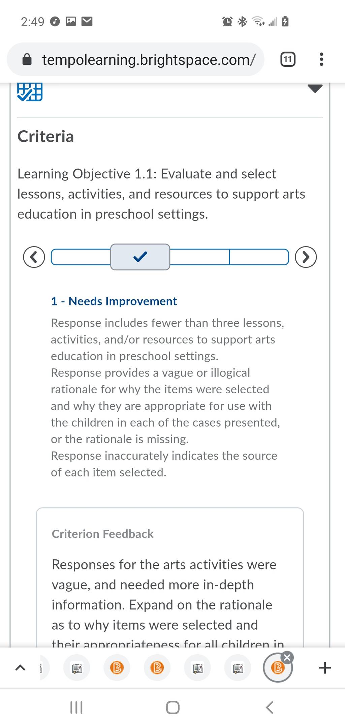Advance to the next rubric level
This screenshot has width=345, height=728.
click(x=306, y=257)
